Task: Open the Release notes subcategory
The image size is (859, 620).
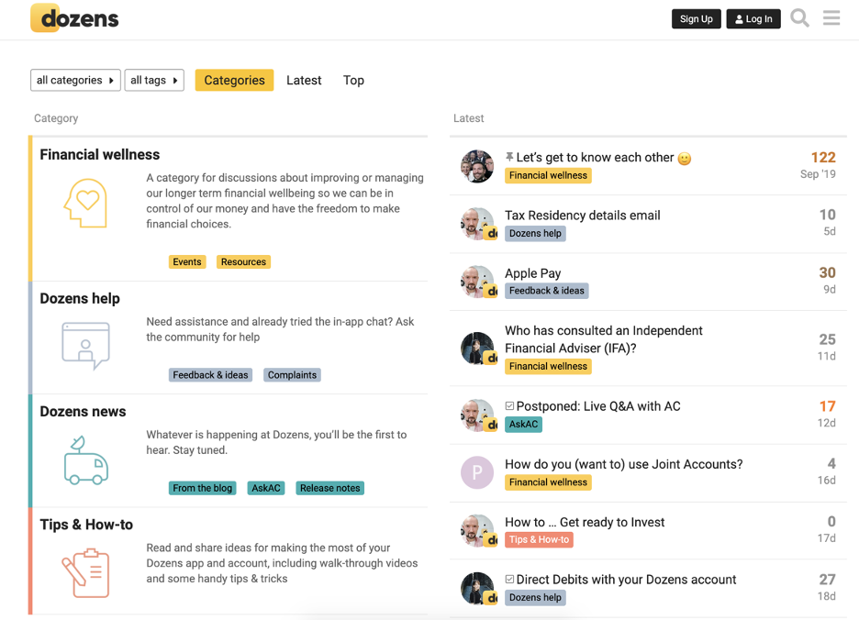Action: 329,488
